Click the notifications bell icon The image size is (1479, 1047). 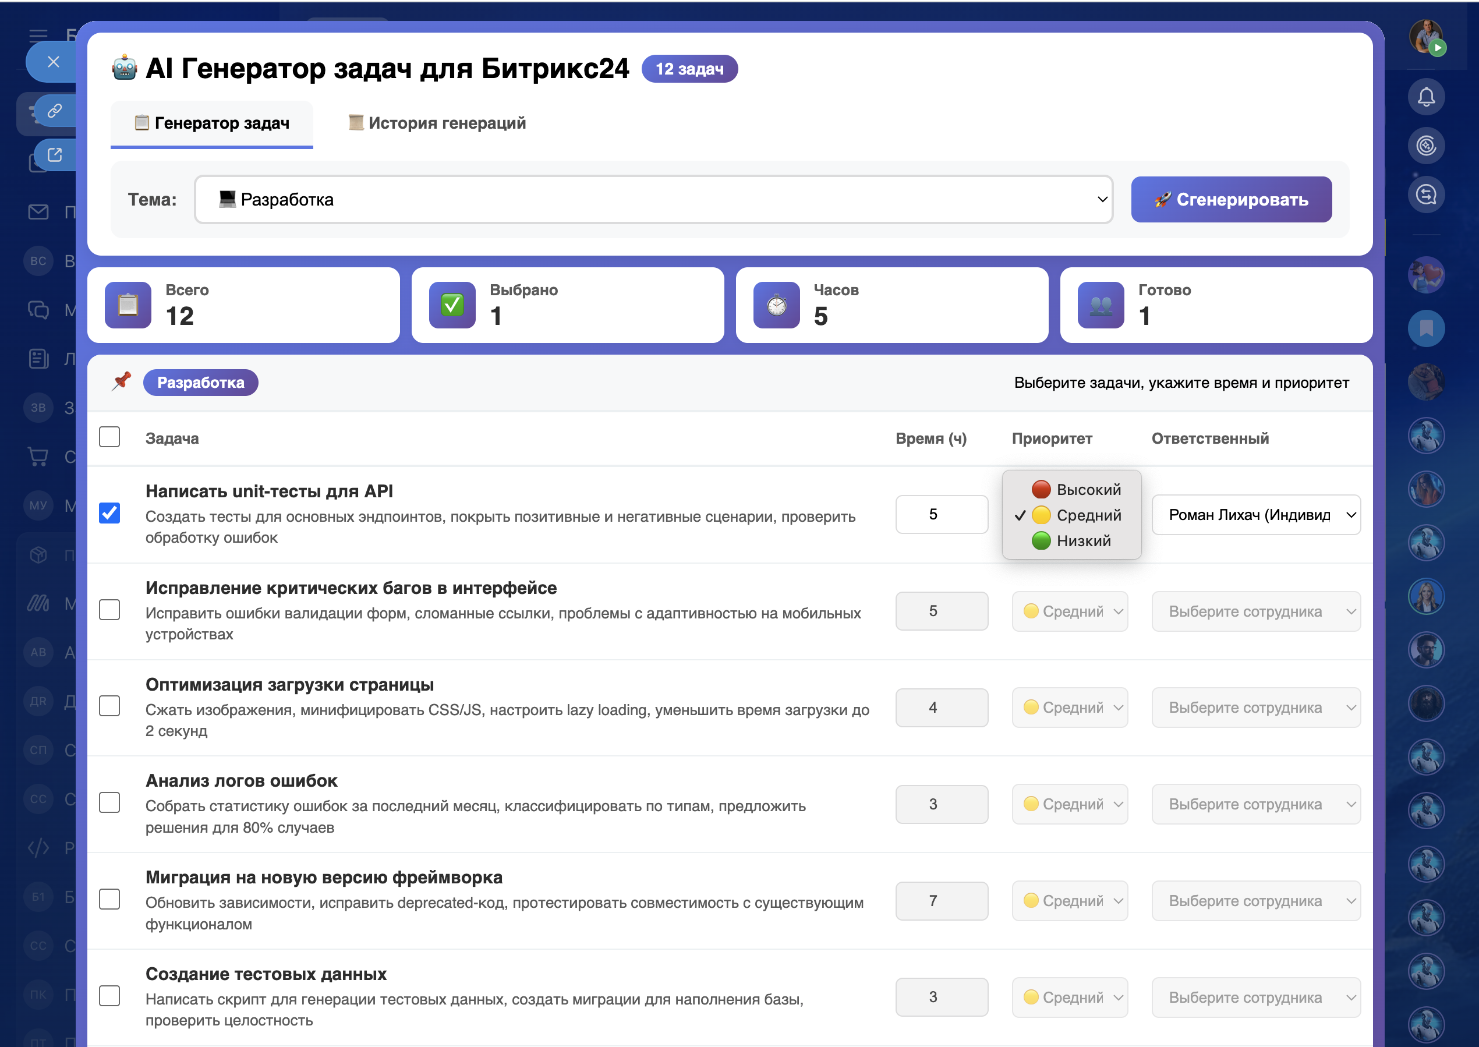tap(1425, 97)
